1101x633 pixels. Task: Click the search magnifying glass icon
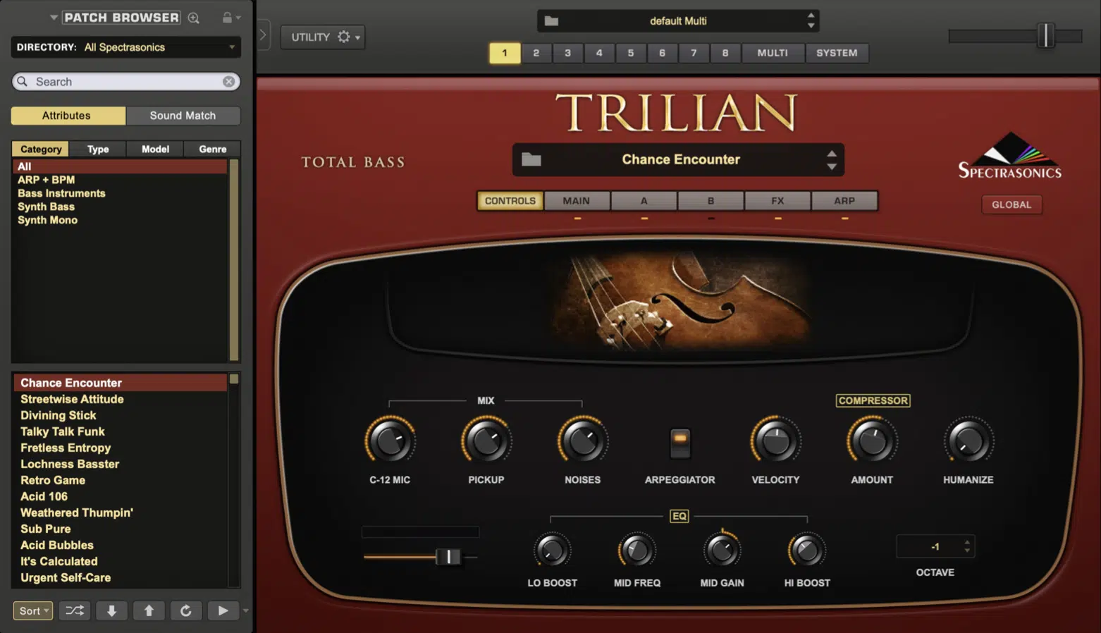pos(23,82)
